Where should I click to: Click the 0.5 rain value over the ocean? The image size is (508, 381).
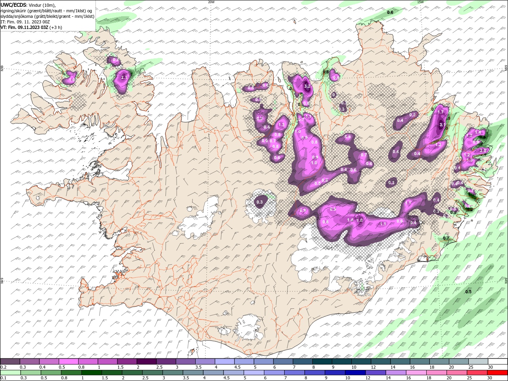468,292
